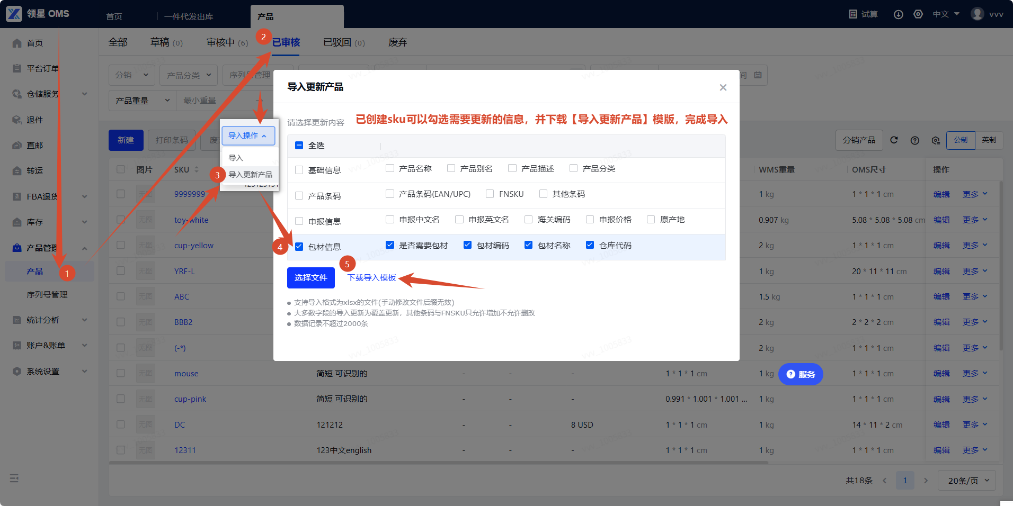Switch units to 英制
1013x506 pixels.
point(989,140)
